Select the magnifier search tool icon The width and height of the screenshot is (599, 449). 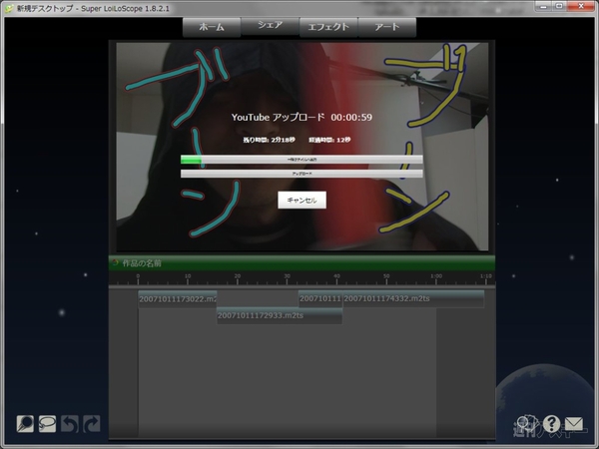tap(25, 424)
